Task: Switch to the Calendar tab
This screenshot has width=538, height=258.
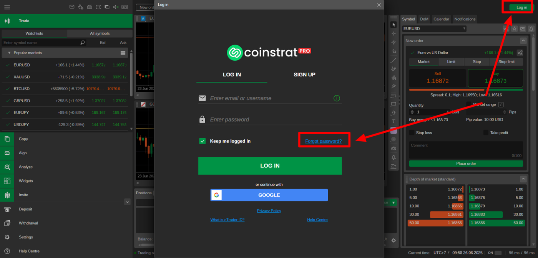Action: [x=441, y=19]
